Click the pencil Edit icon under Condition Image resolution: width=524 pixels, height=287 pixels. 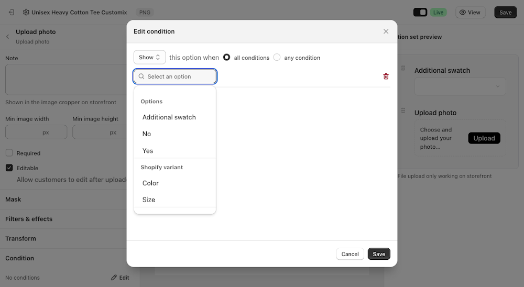pyautogui.click(x=120, y=278)
